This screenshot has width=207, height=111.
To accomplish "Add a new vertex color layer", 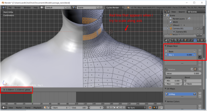I will click(x=200, y=106).
